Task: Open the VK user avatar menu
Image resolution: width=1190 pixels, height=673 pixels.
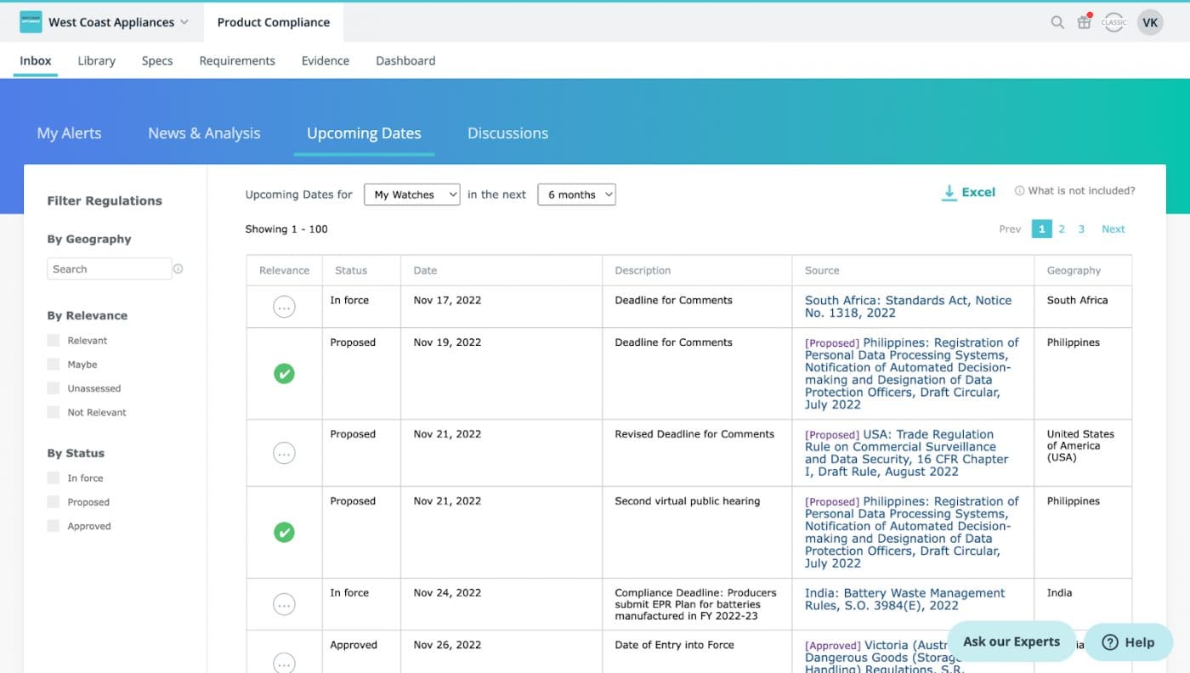Action: click(1150, 23)
